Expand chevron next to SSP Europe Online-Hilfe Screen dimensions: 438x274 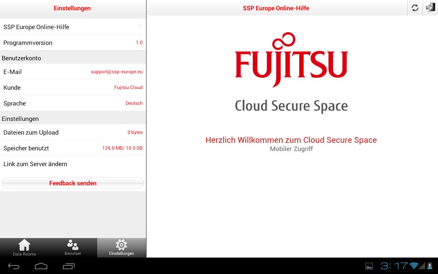pyautogui.click(x=140, y=26)
